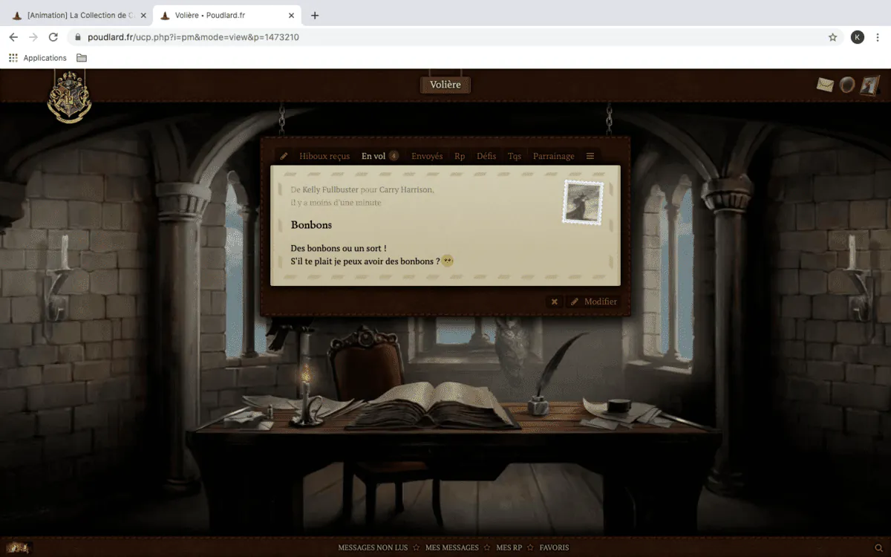Click the folder in bookmarks bar
This screenshot has width=891, height=557.
tap(82, 58)
